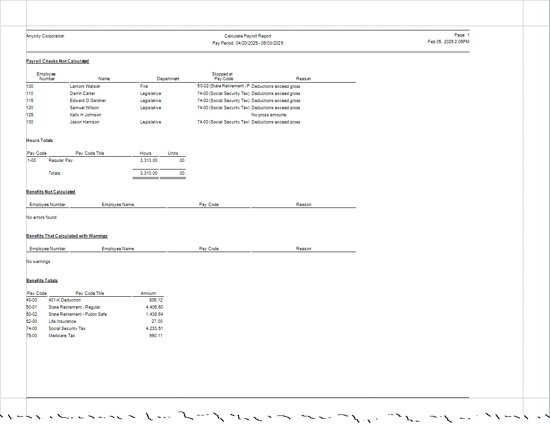Click the Social Security Tax benefits title
The image size is (550, 424).
coord(67,329)
